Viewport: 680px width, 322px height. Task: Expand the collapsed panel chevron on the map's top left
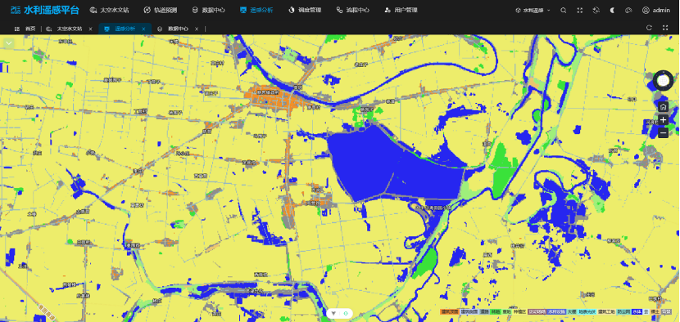pyautogui.click(x=9, y=43)
